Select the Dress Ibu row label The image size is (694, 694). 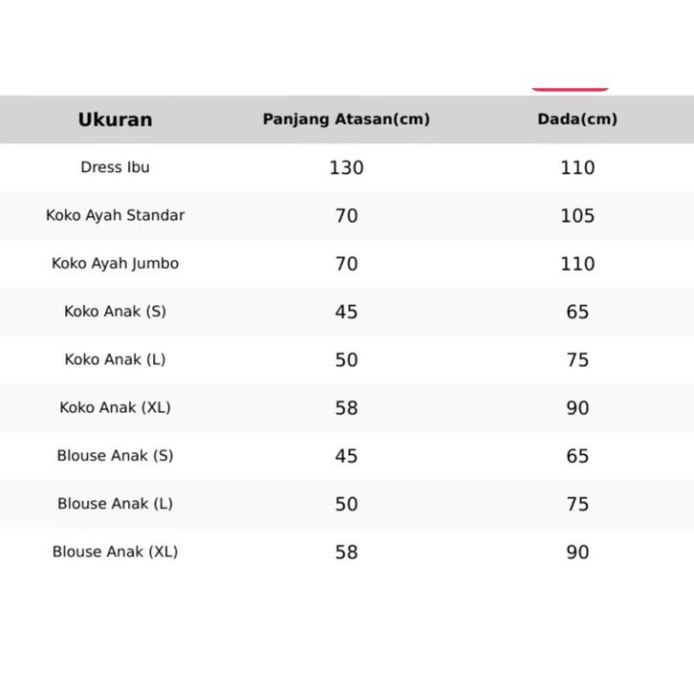click(115, 167)
